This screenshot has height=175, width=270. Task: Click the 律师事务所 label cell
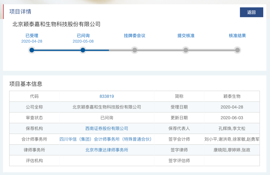(x=34, y=150)
